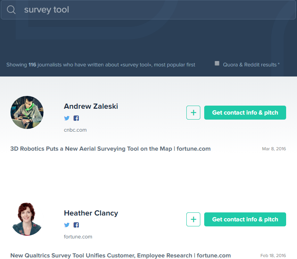Click the name Heather Clancy
This screenshot has width=297, height=259.
91,213
